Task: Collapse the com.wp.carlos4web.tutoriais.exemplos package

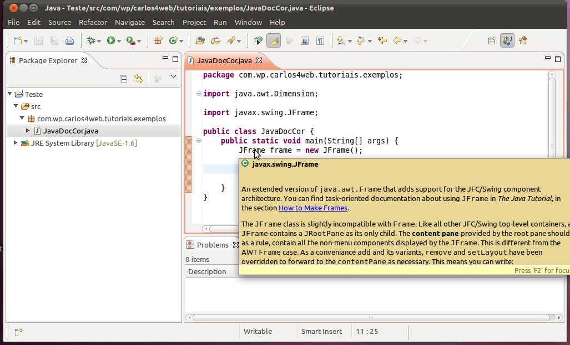Action: [22, 118]
